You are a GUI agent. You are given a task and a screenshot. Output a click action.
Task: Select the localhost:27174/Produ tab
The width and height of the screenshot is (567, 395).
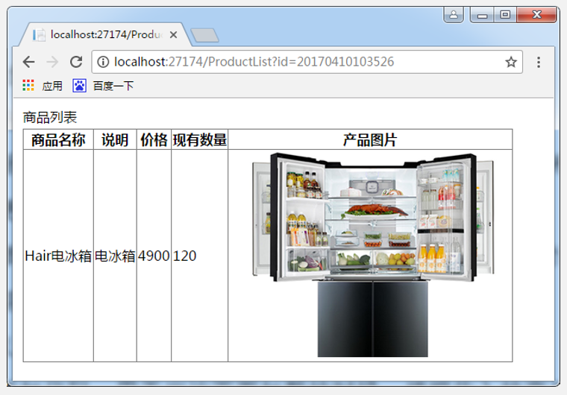click(x=105, y=35)
